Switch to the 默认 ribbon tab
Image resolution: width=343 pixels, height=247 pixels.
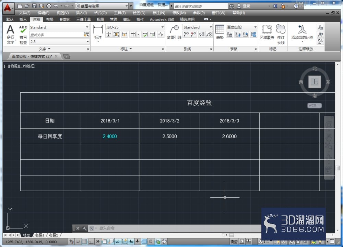pos(10,19)
